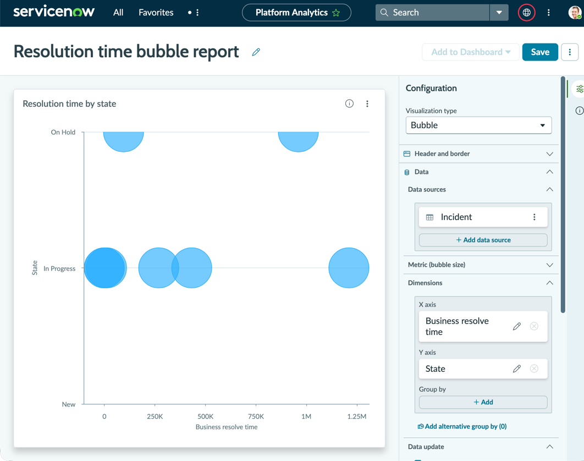Open the Incident data source kebab menu
Screen dimensions: 584x461
point(534,217)
